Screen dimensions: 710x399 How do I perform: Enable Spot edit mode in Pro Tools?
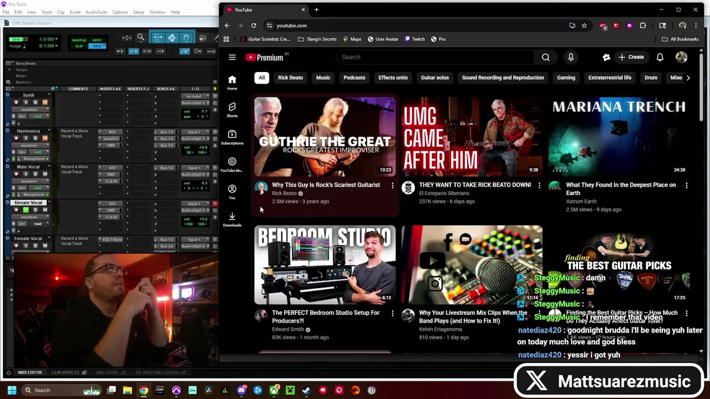[97, 40]
